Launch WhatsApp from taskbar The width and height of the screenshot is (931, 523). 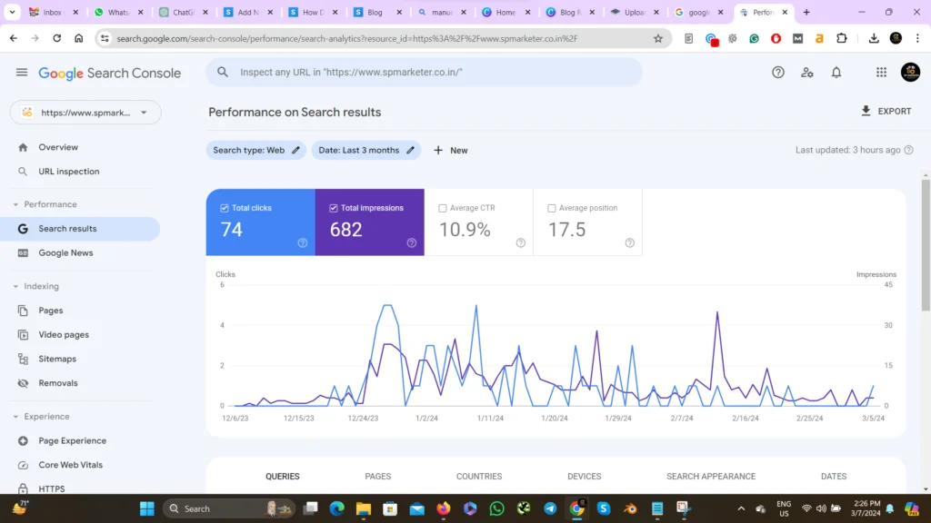point(497,508)
